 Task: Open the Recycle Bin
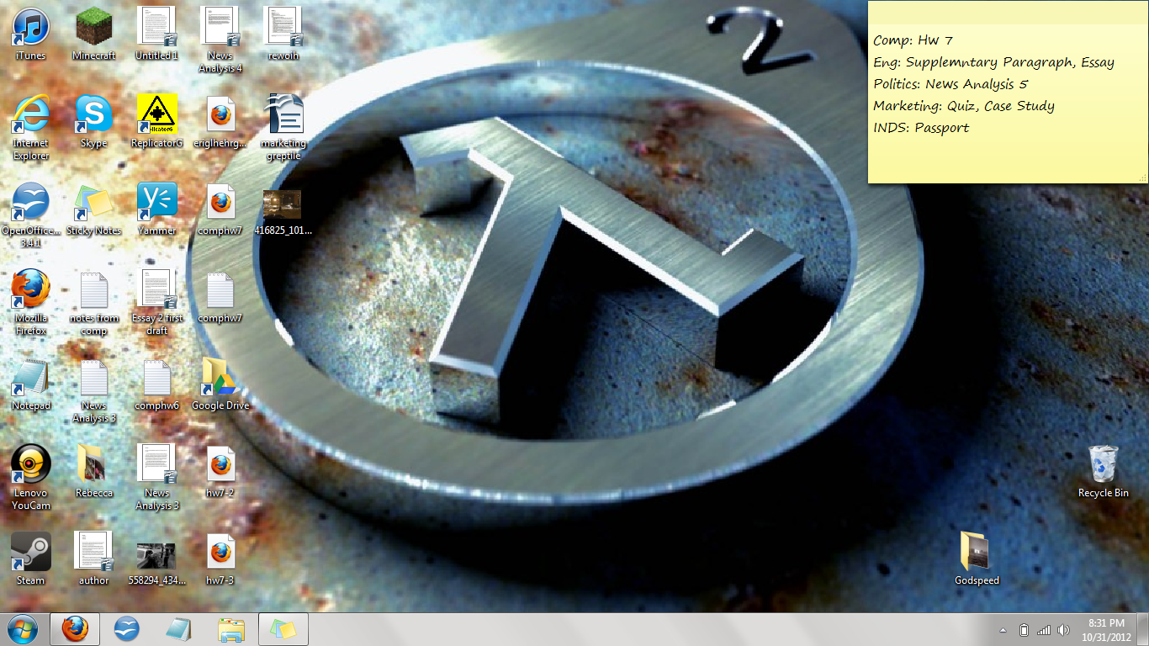pyautogui.click(x=1103, y=465)
